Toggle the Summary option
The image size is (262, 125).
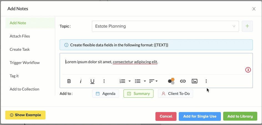[x=138, y=94]
